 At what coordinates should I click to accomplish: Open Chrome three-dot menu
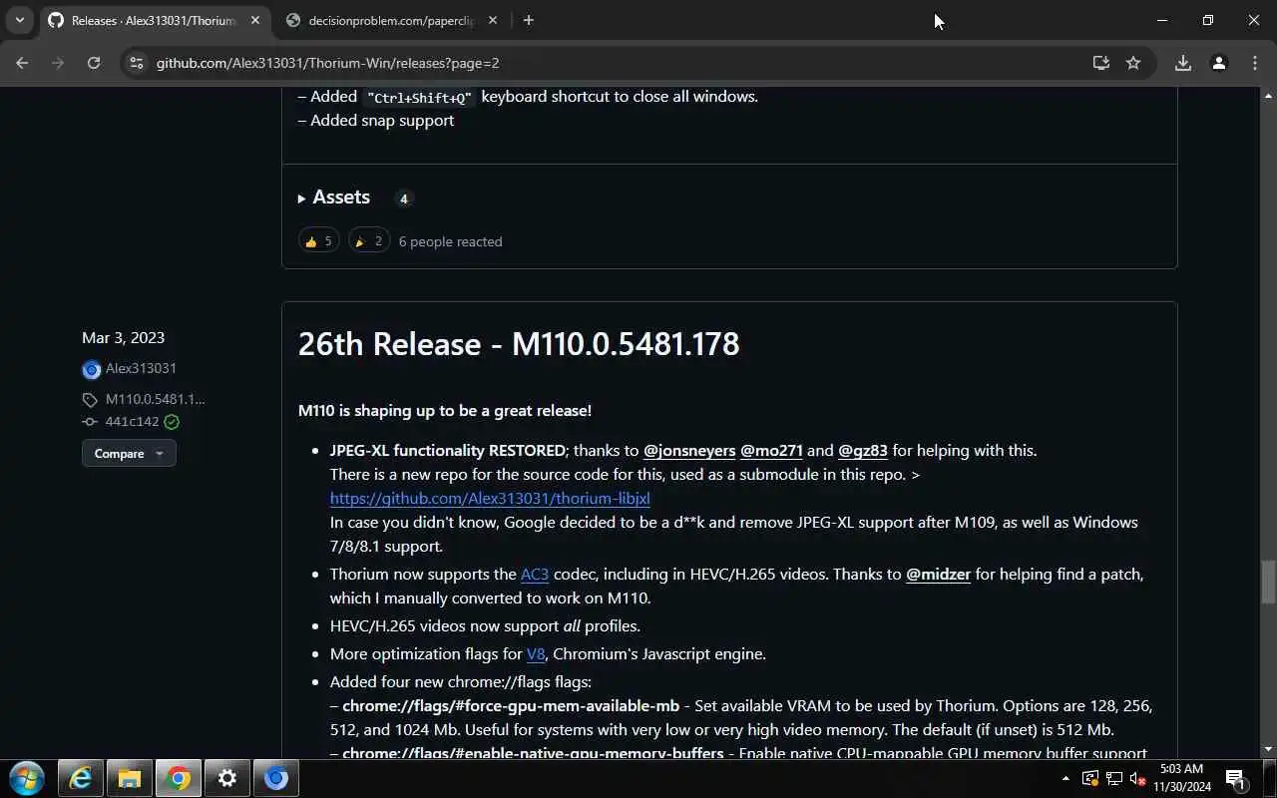[1255, 63]
